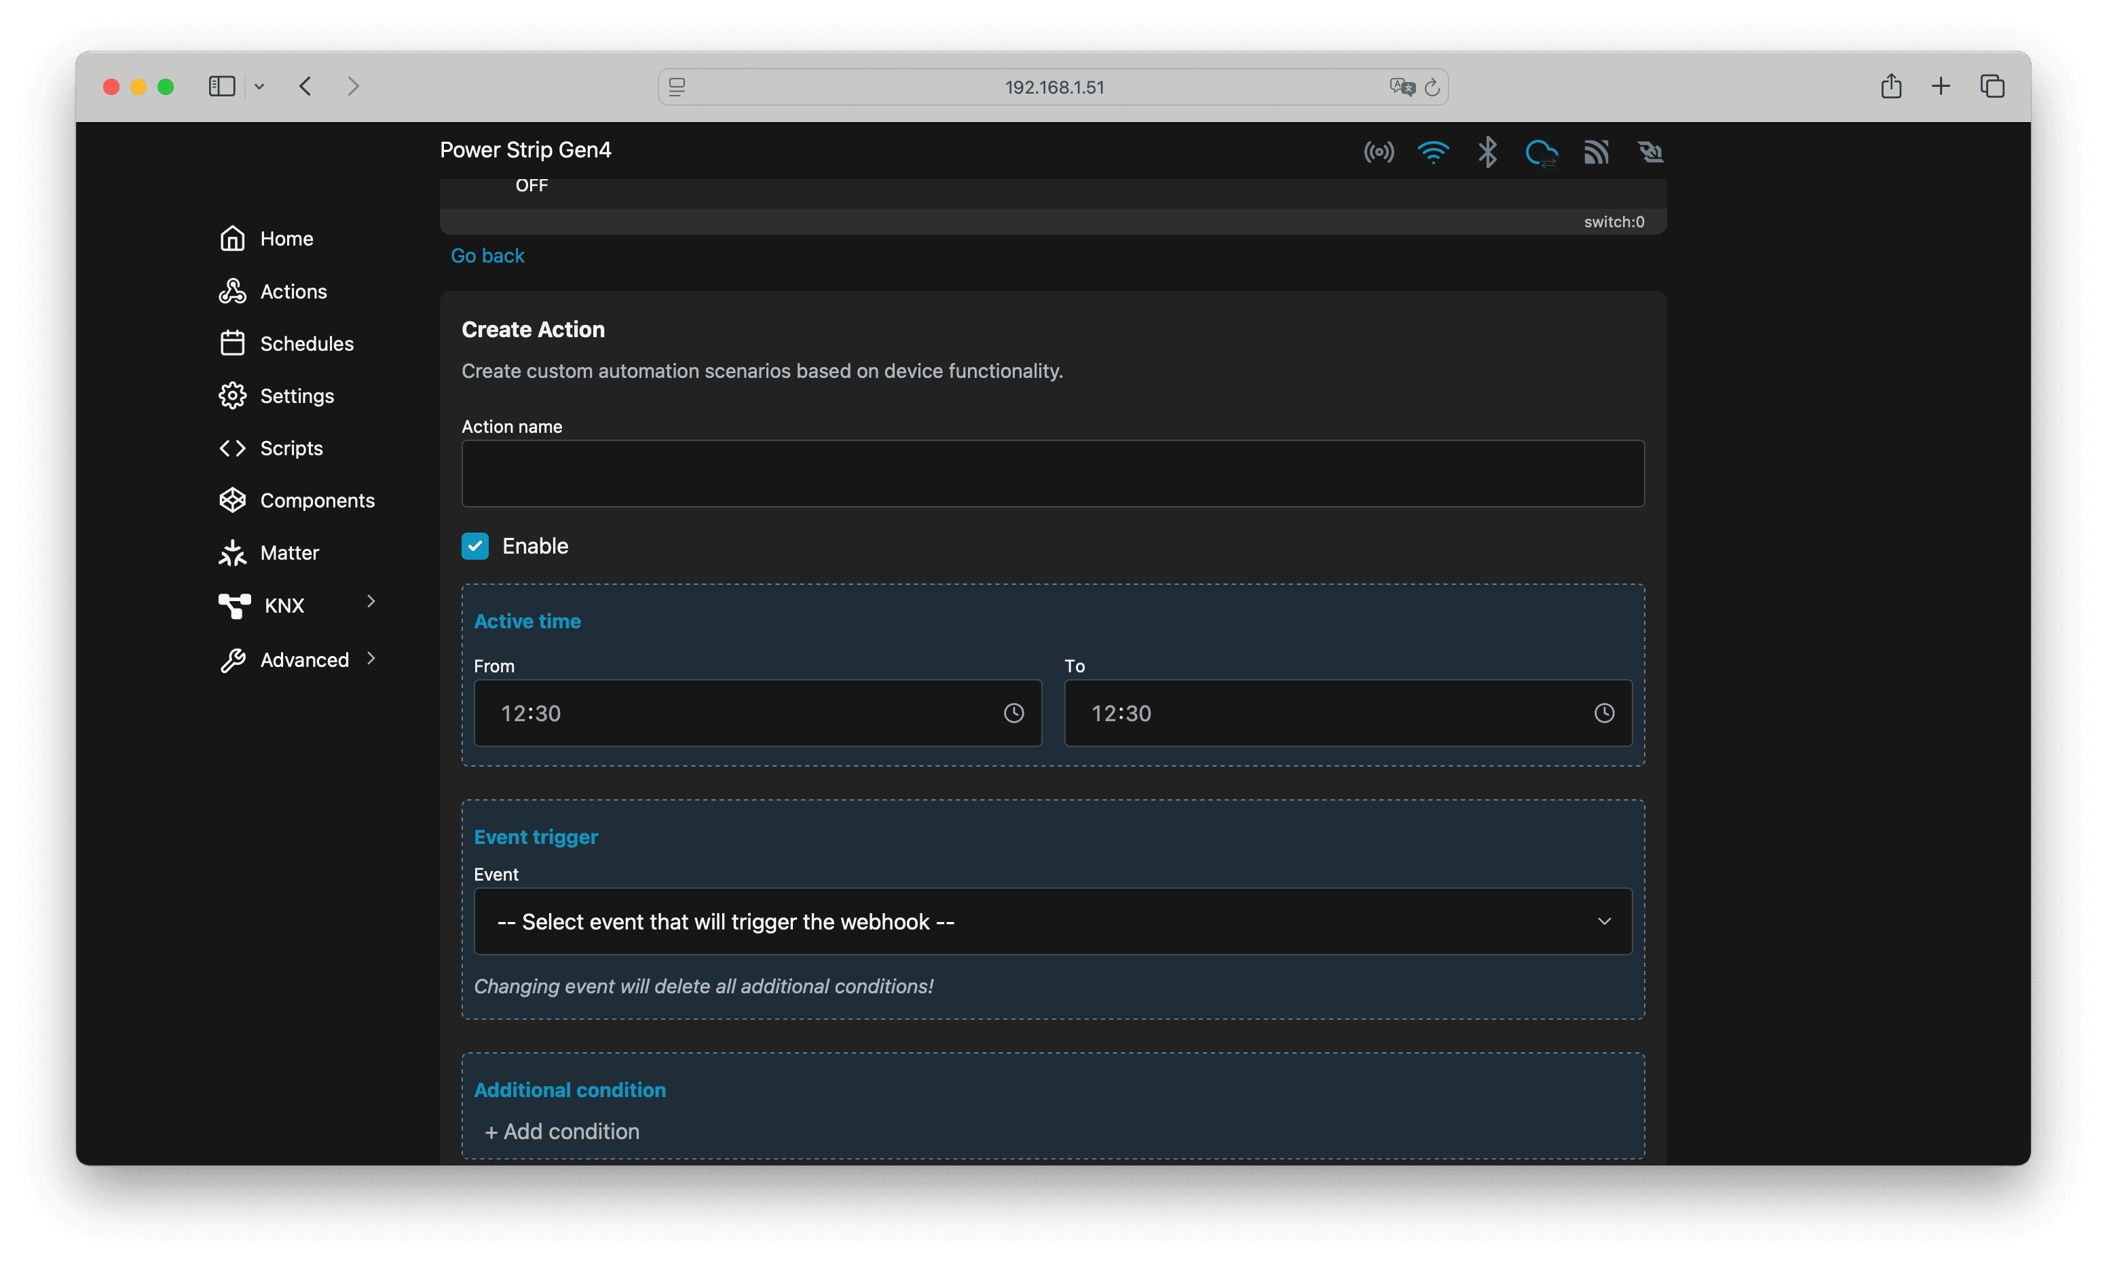Image resolution: width=2107 pixels, height=1266 pixels.
Task: Go to Scripts page in sidebar
Action: click(291, 448)
